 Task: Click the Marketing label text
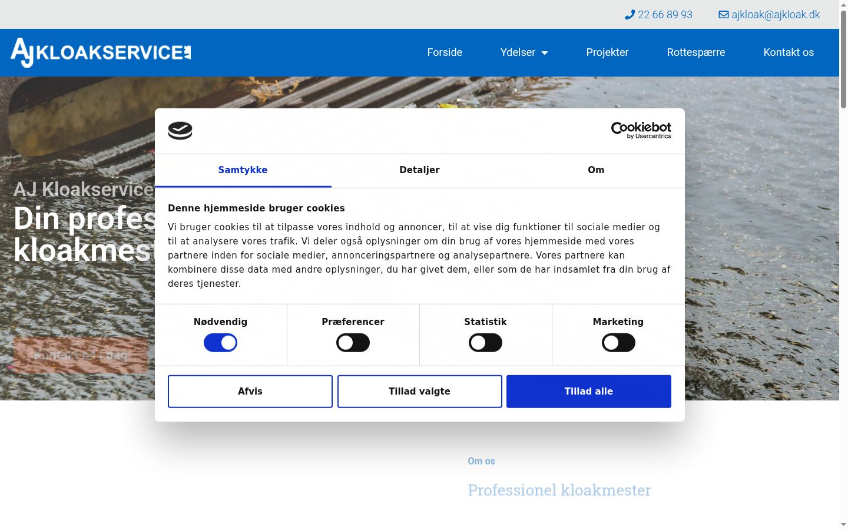tap(618, 322)
